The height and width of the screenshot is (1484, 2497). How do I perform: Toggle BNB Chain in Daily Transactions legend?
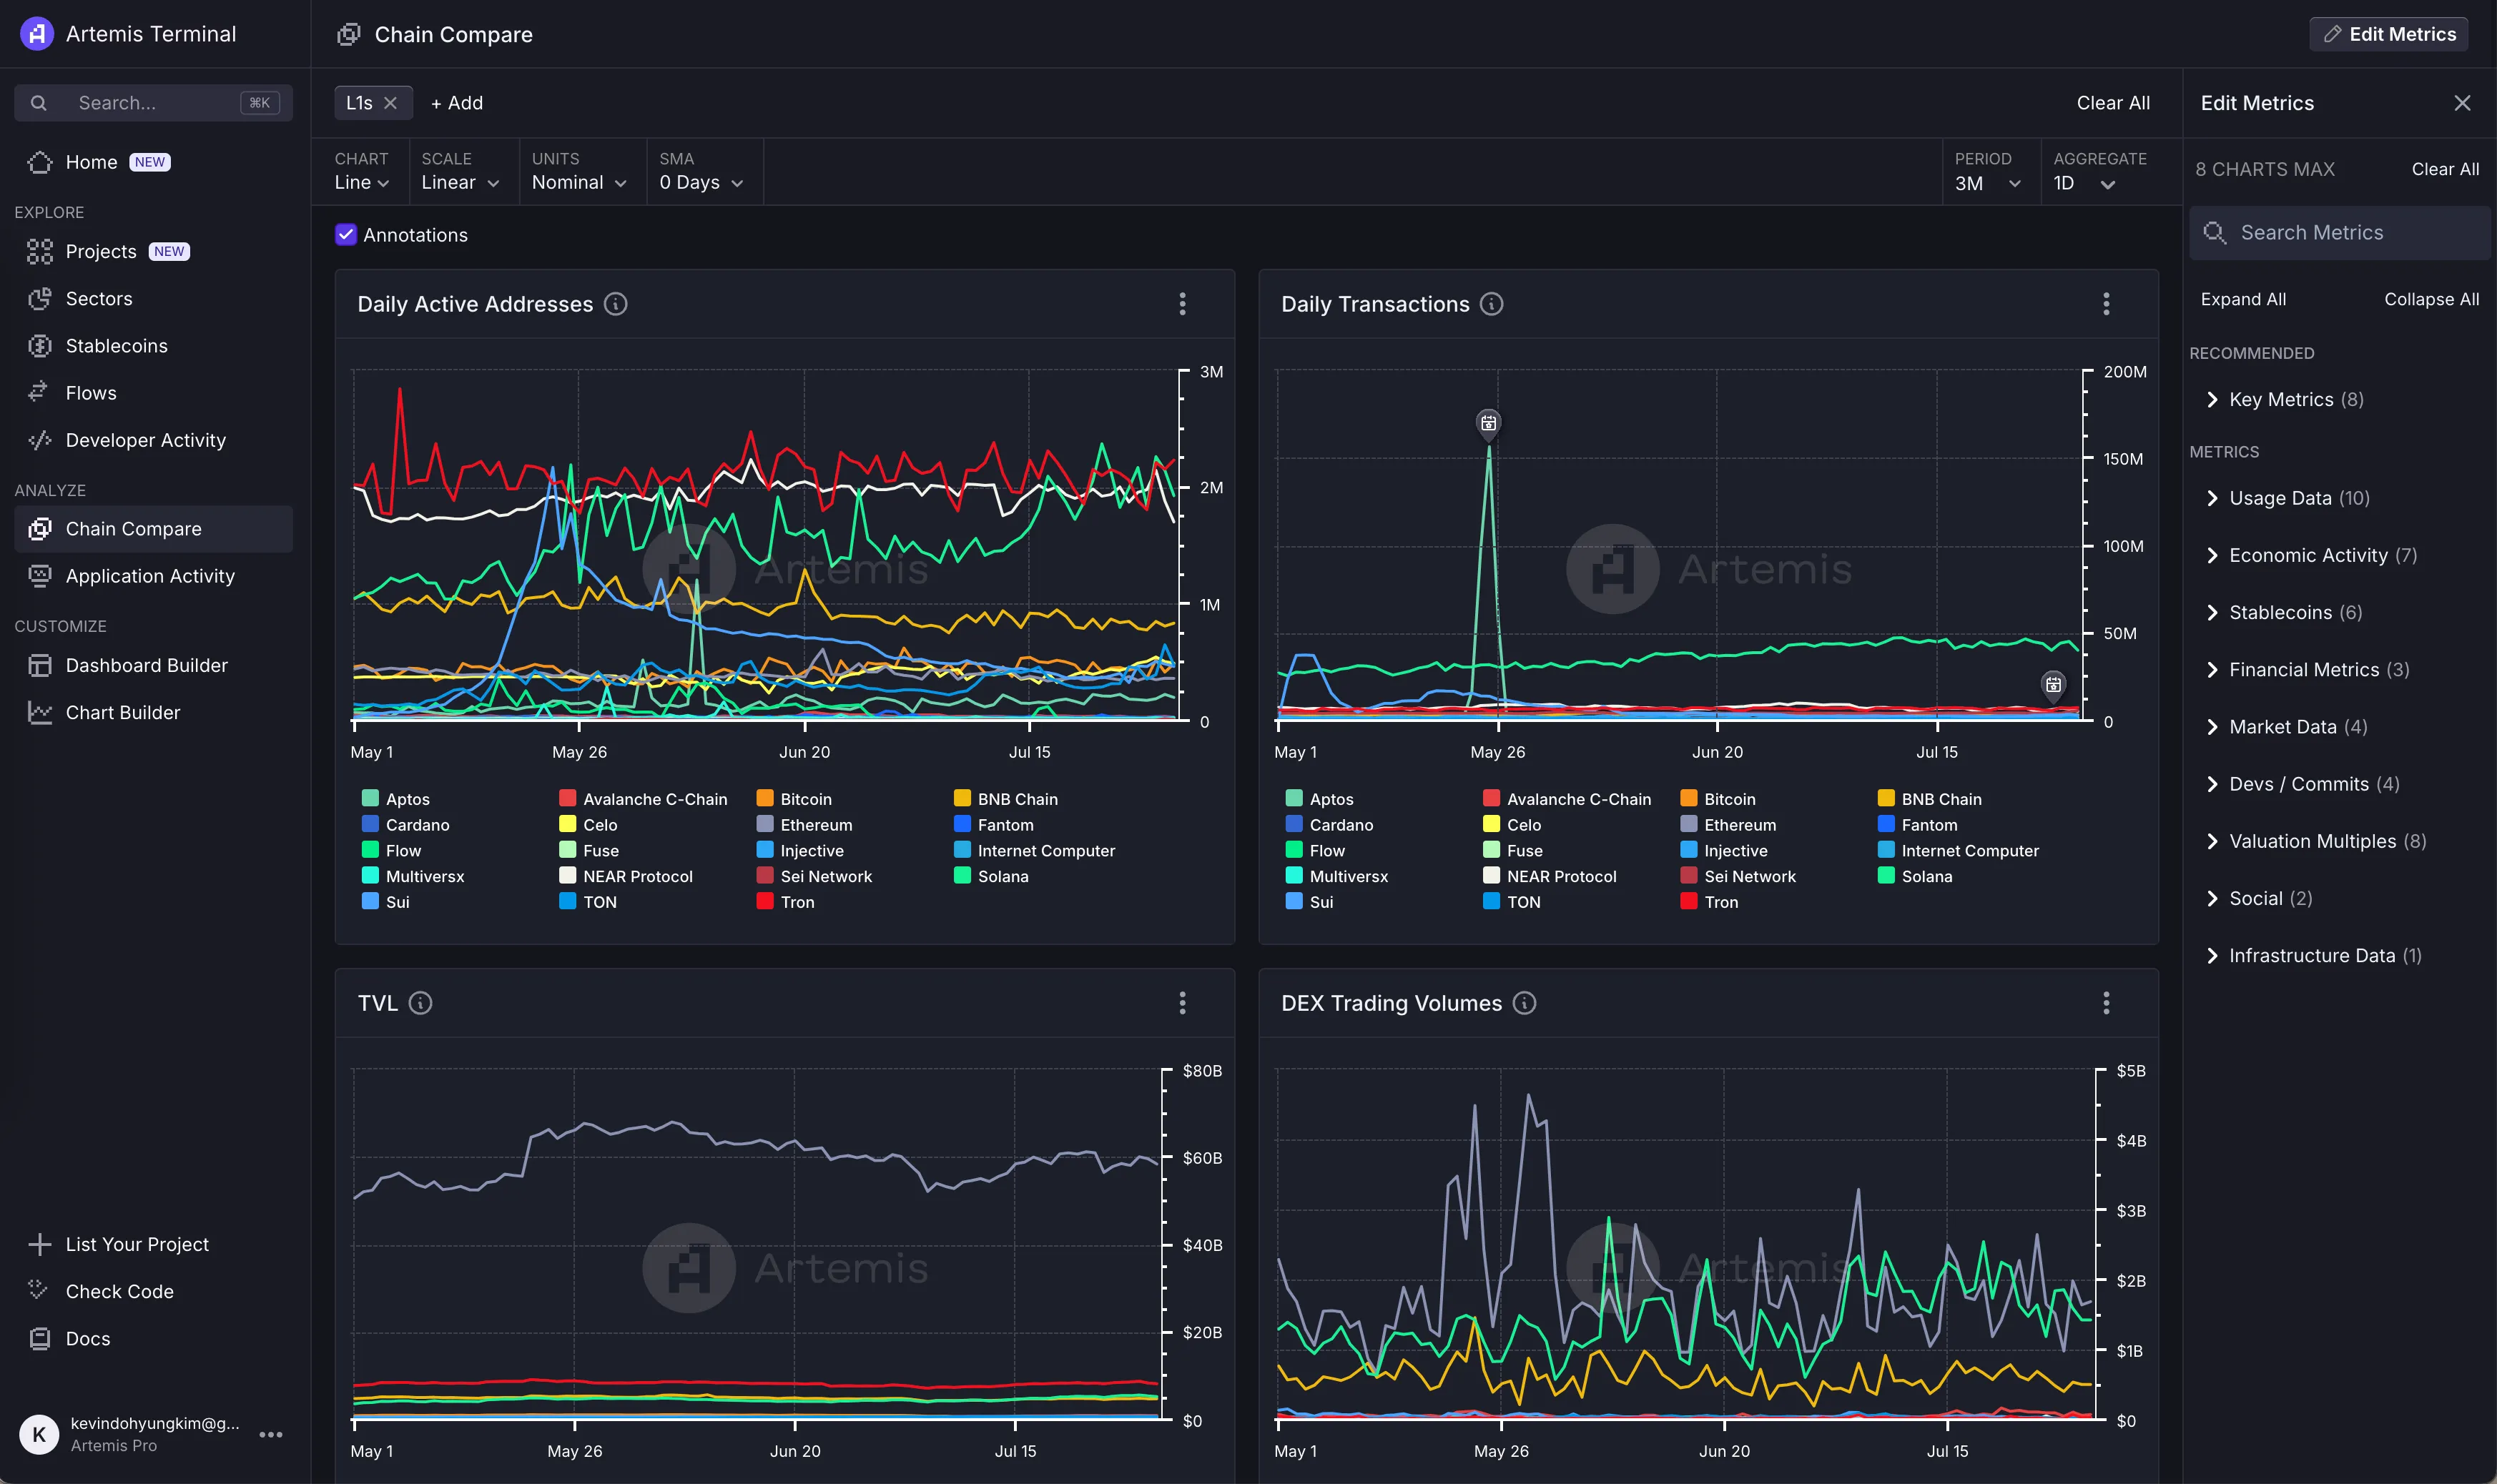pyautogui.click(x=1930, y=799)
